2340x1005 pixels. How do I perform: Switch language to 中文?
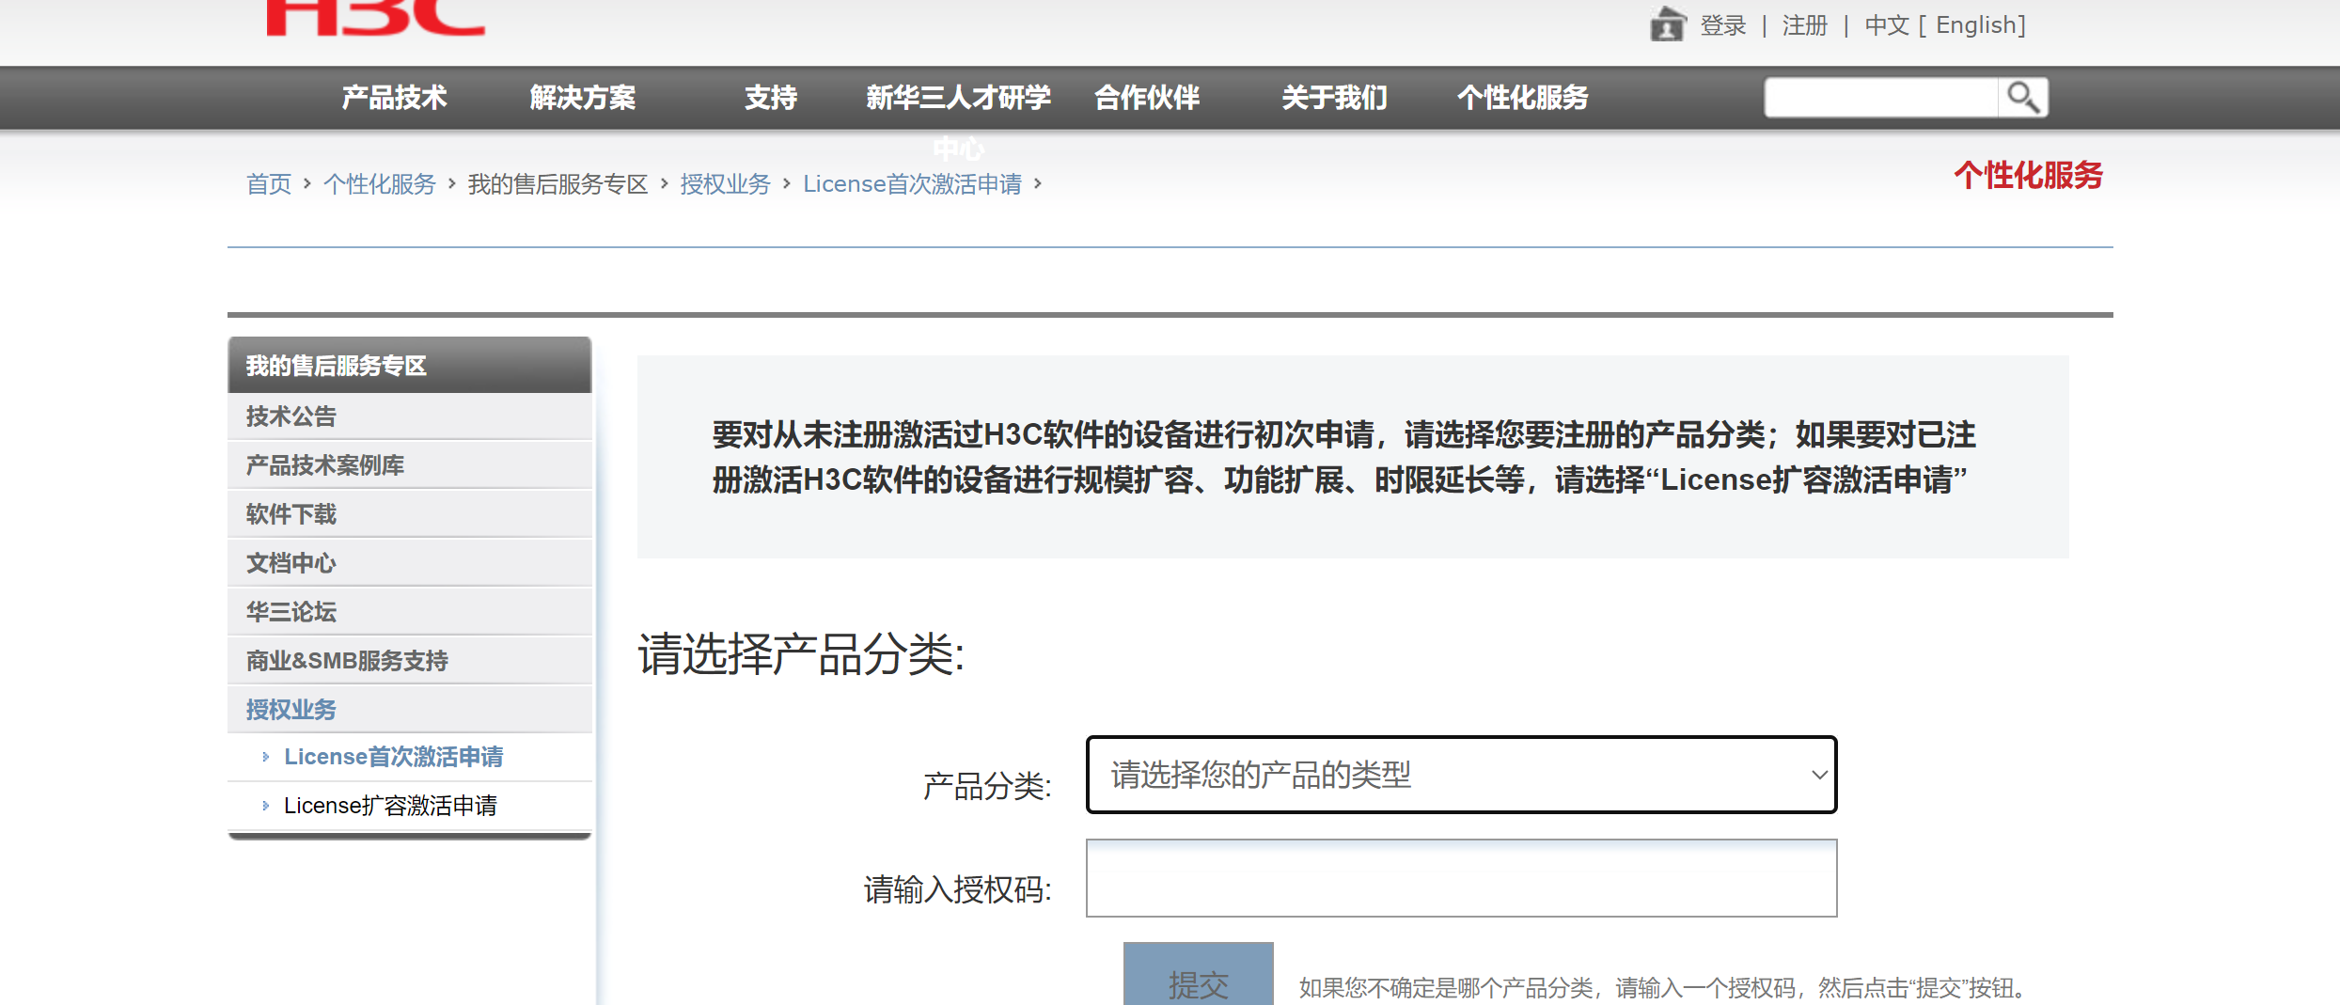click(x=1887, y=25)
